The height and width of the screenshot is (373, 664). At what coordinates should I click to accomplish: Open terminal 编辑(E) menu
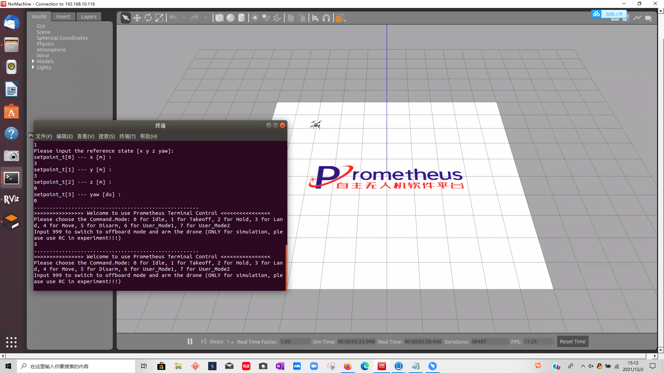click(65, 136)
